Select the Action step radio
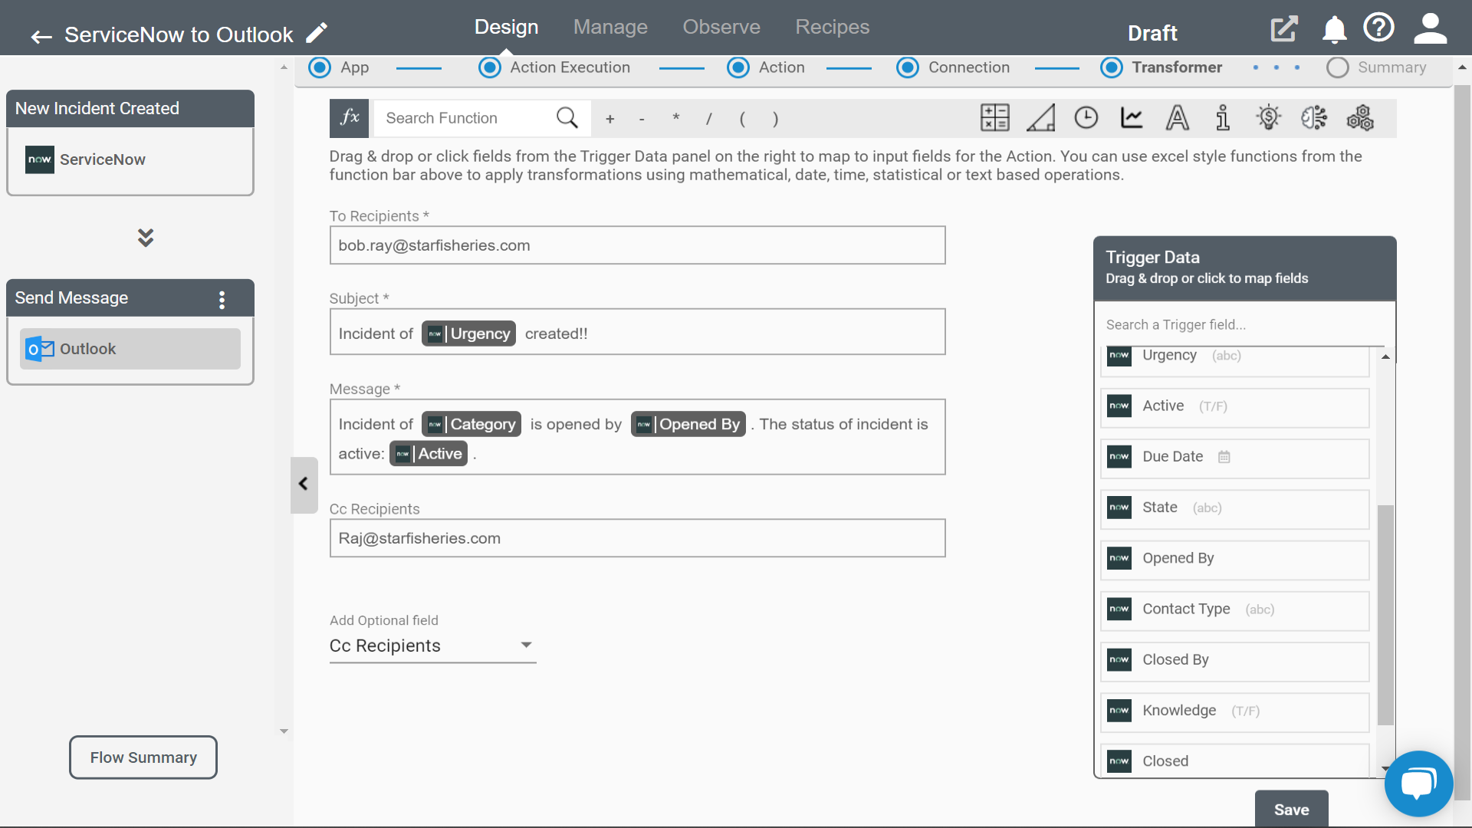This screenshot has width=1472, height=828. tap(738, 67)
